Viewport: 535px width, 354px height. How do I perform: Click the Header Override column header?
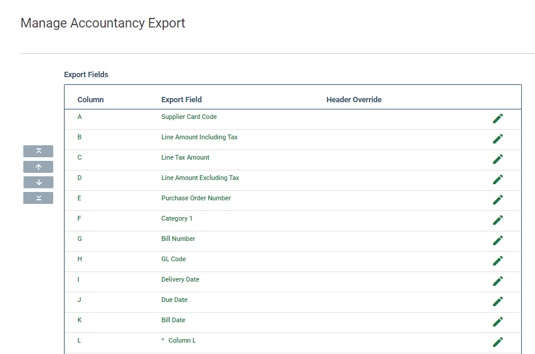tap(354, 100)
